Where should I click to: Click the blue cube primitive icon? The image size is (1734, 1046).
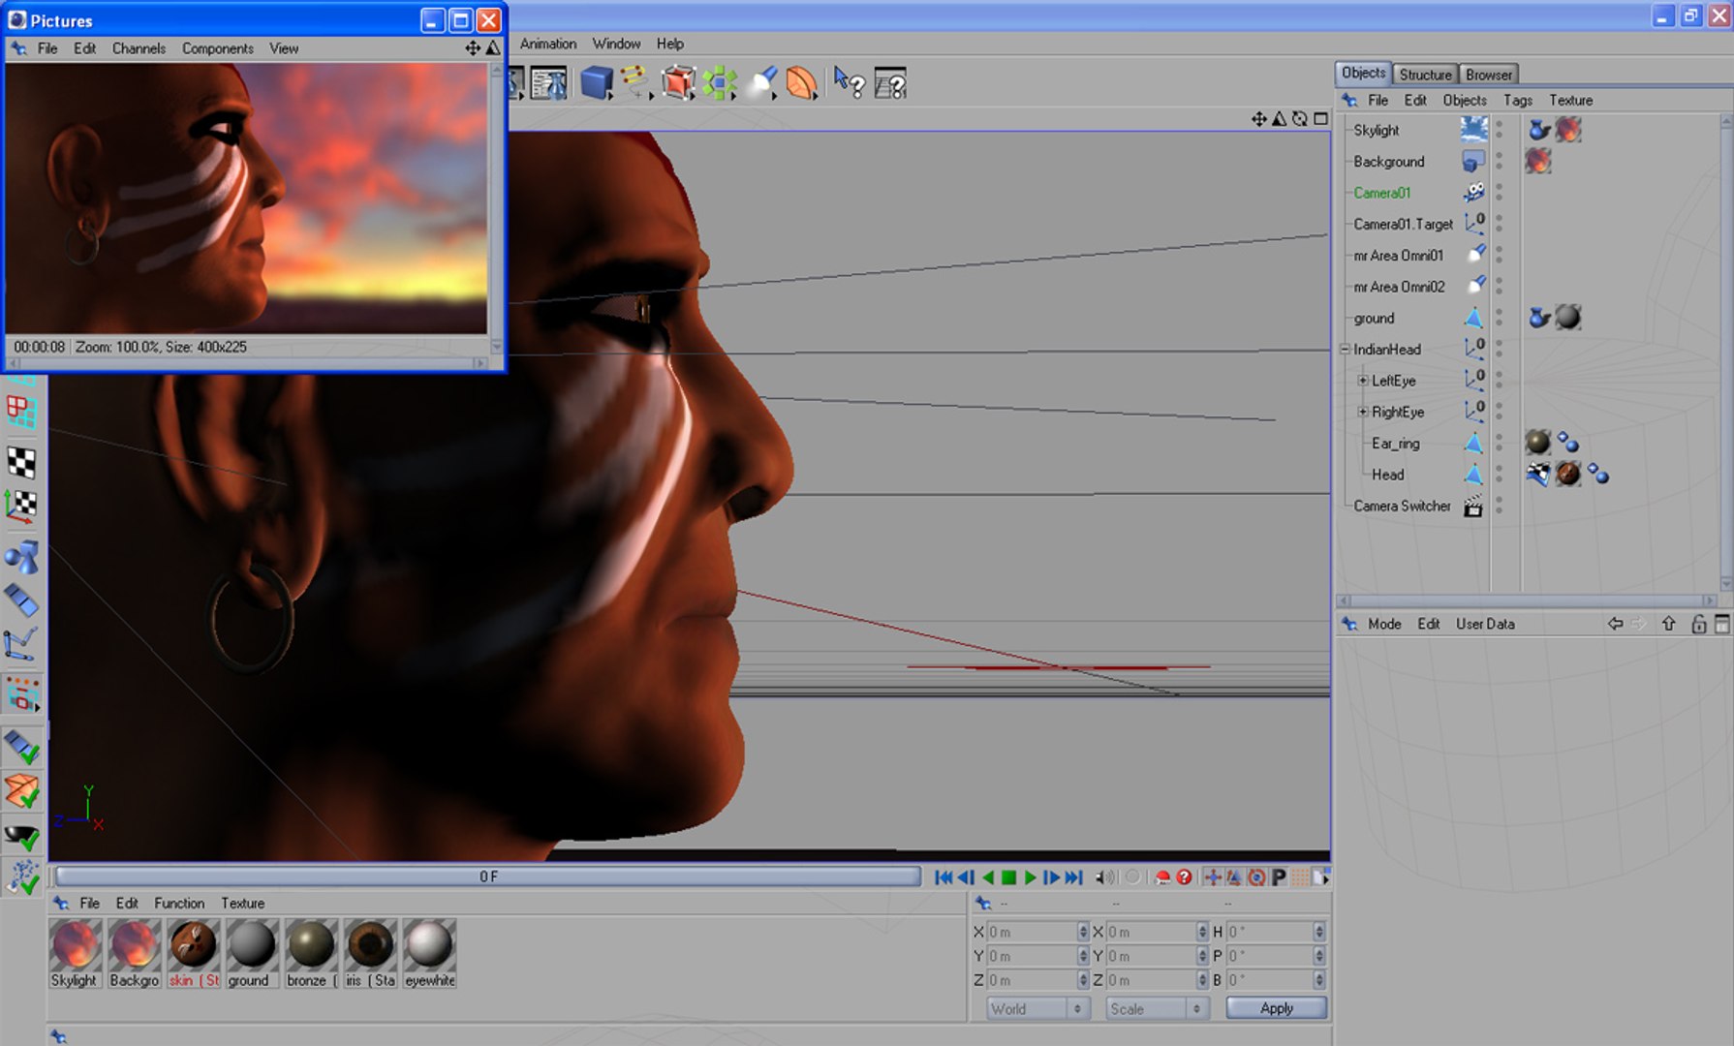click(597, 83)
